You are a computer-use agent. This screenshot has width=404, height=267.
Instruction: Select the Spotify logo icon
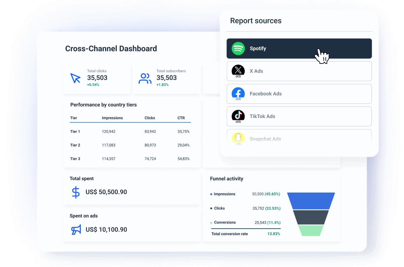click(x=238, y=48)
